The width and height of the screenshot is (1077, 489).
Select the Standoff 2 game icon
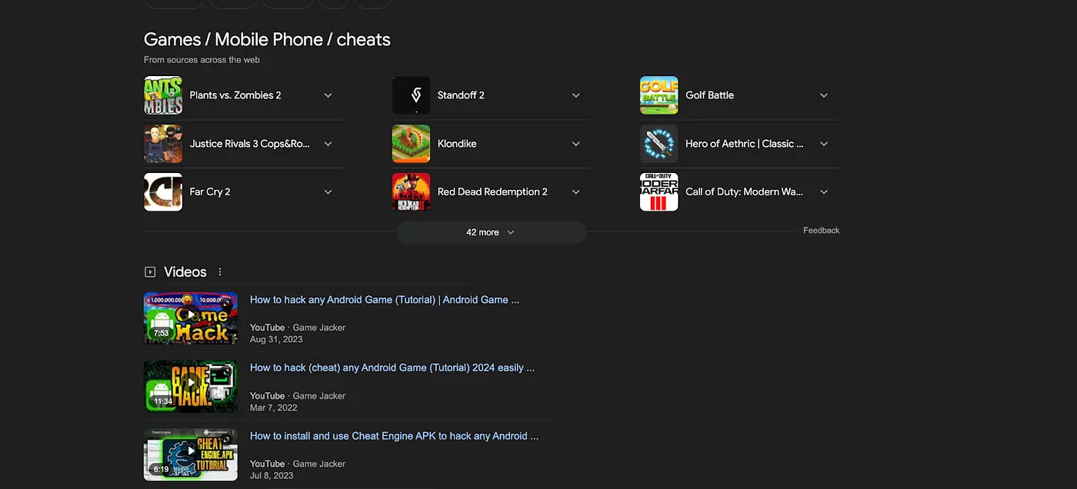[411, 95]
